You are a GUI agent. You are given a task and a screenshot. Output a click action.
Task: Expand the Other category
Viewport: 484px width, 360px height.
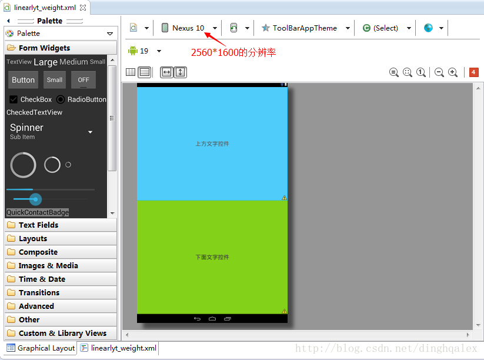pos(61,320)
